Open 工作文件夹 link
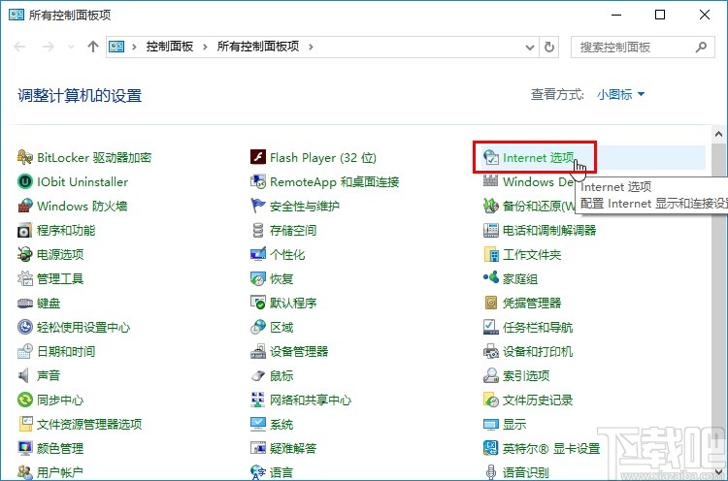 pos(532,254)
